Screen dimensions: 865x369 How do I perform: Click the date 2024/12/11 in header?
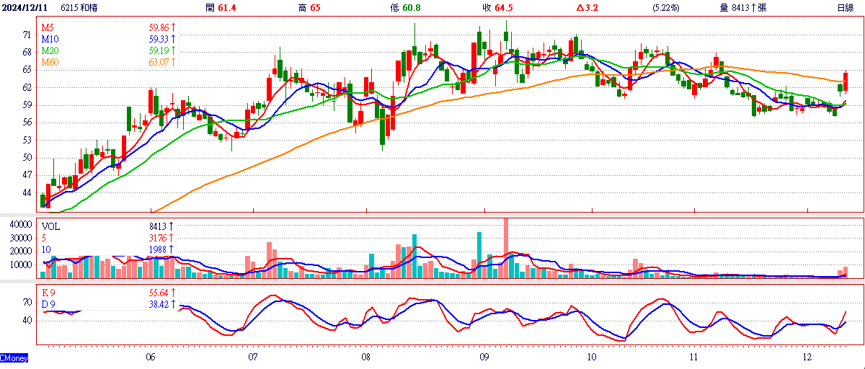click(x=25, y=7)
